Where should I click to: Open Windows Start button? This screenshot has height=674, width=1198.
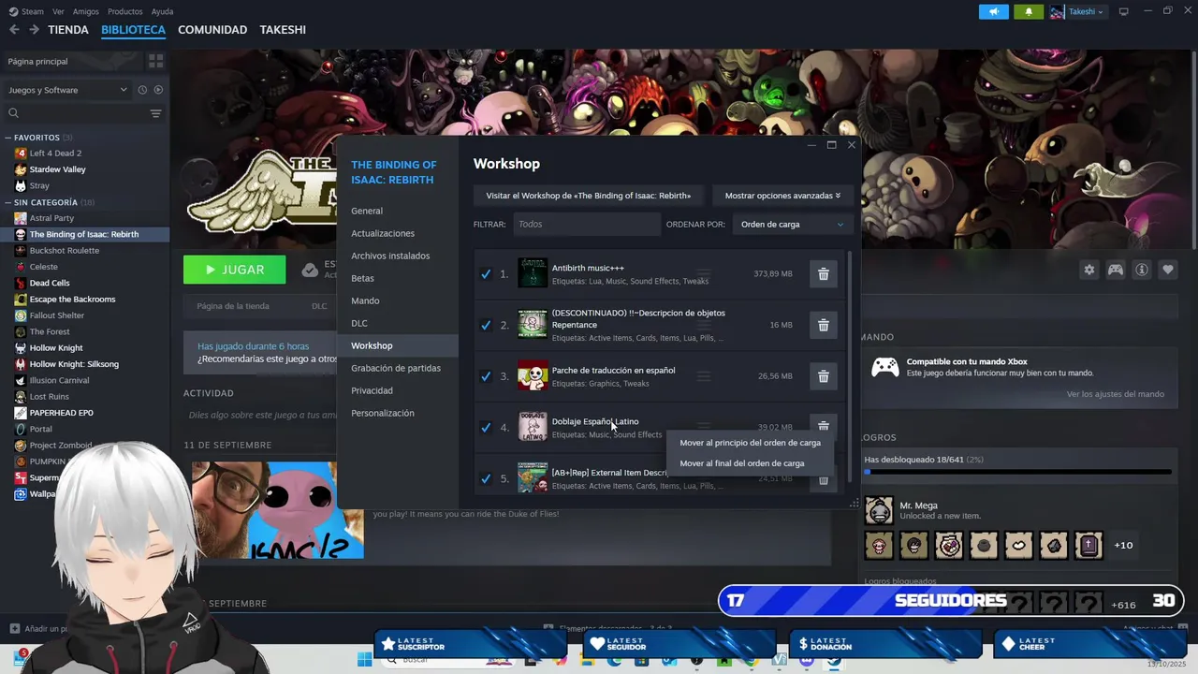click(x=364, y=660)
